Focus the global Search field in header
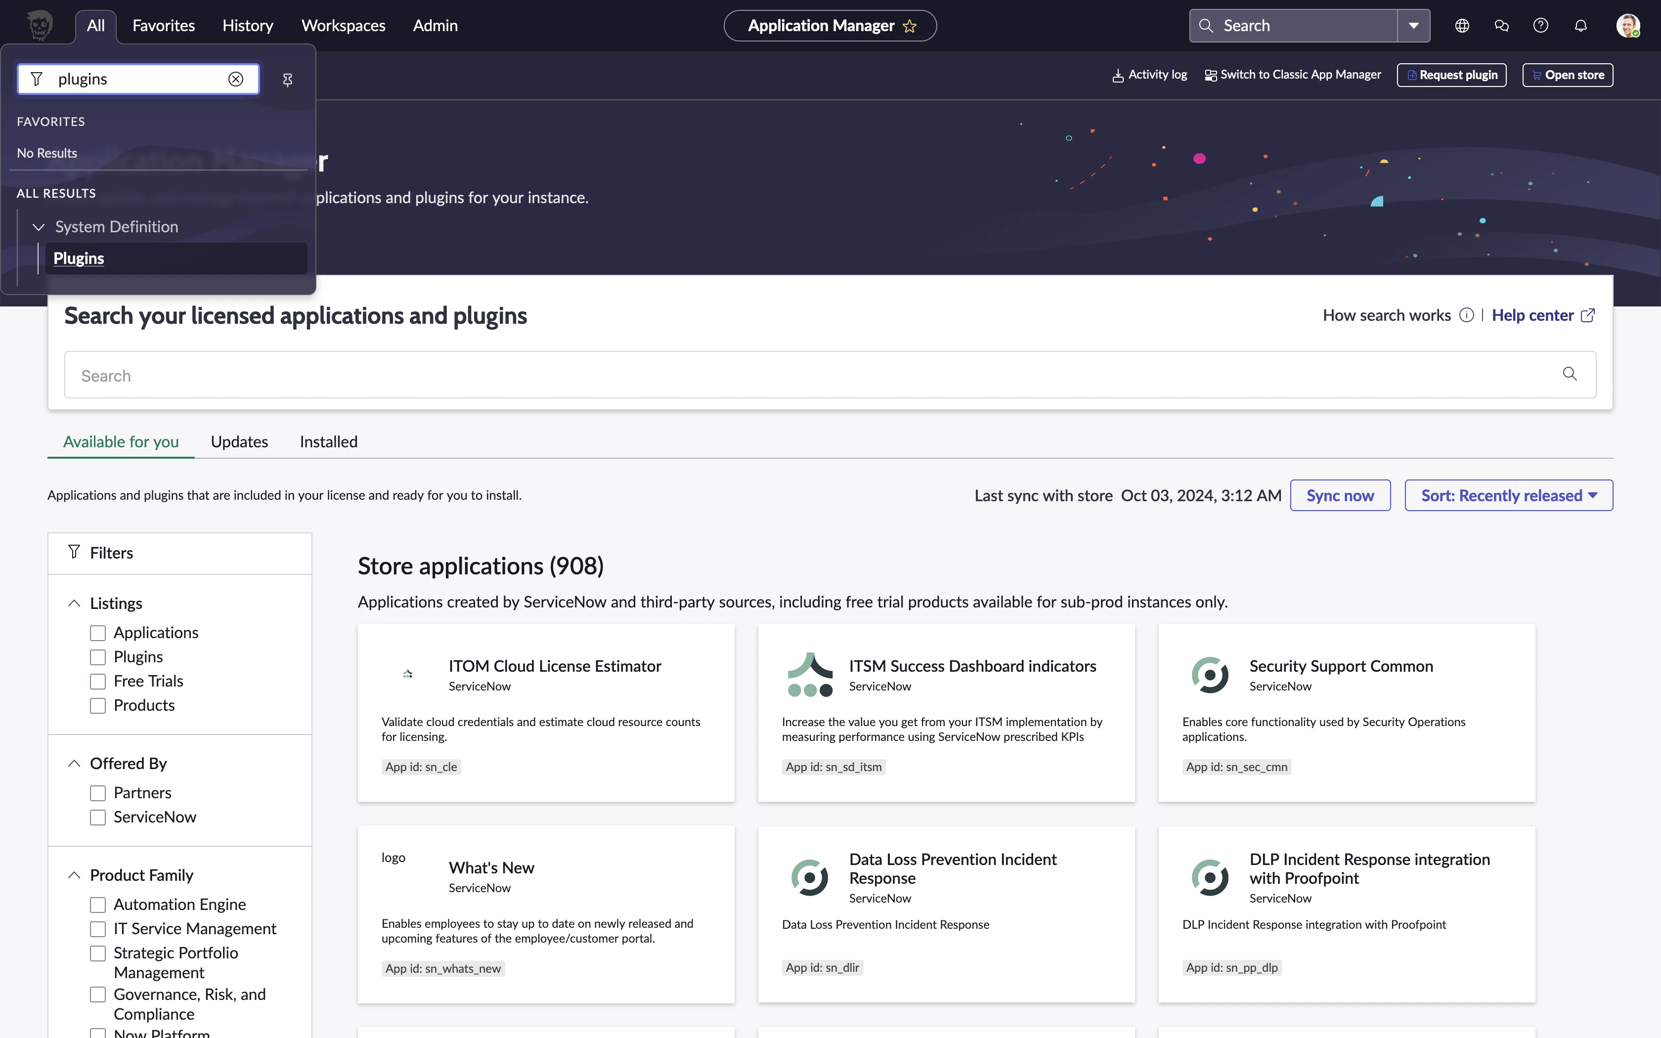The width and height of the screenshot is (1661, 1038). pos(1294,25)
